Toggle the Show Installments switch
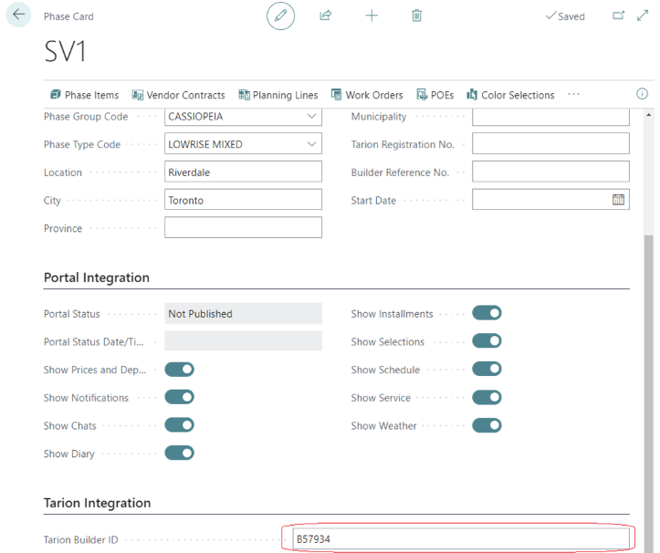Screen dimensions: 660x553 [x=487, y=314]
